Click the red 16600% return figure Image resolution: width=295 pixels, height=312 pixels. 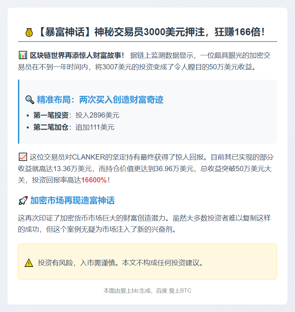pos(94,180)
